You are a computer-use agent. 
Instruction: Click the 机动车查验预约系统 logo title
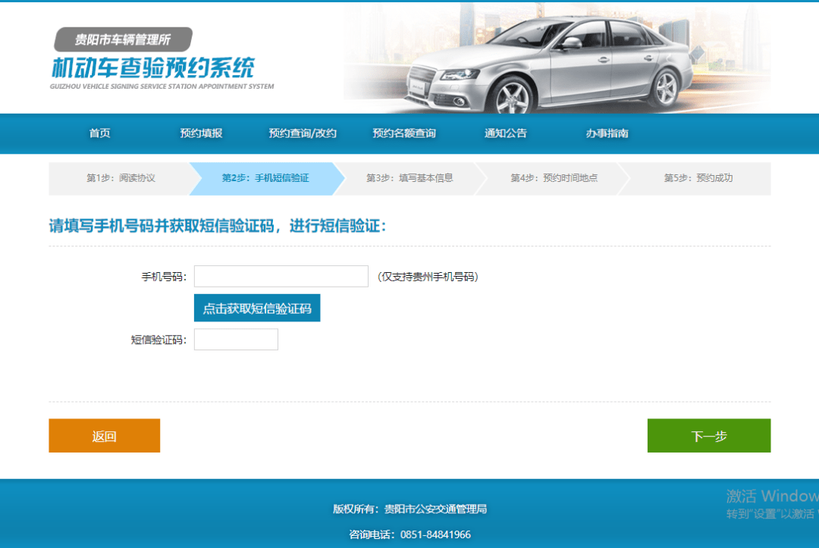click(153, 68)
